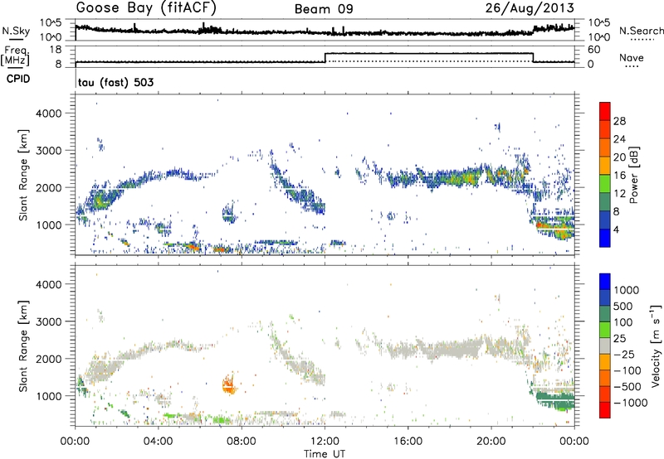Click the dark green velocity band near 23:00
This screenshot has height=459, width=664.
554,401
